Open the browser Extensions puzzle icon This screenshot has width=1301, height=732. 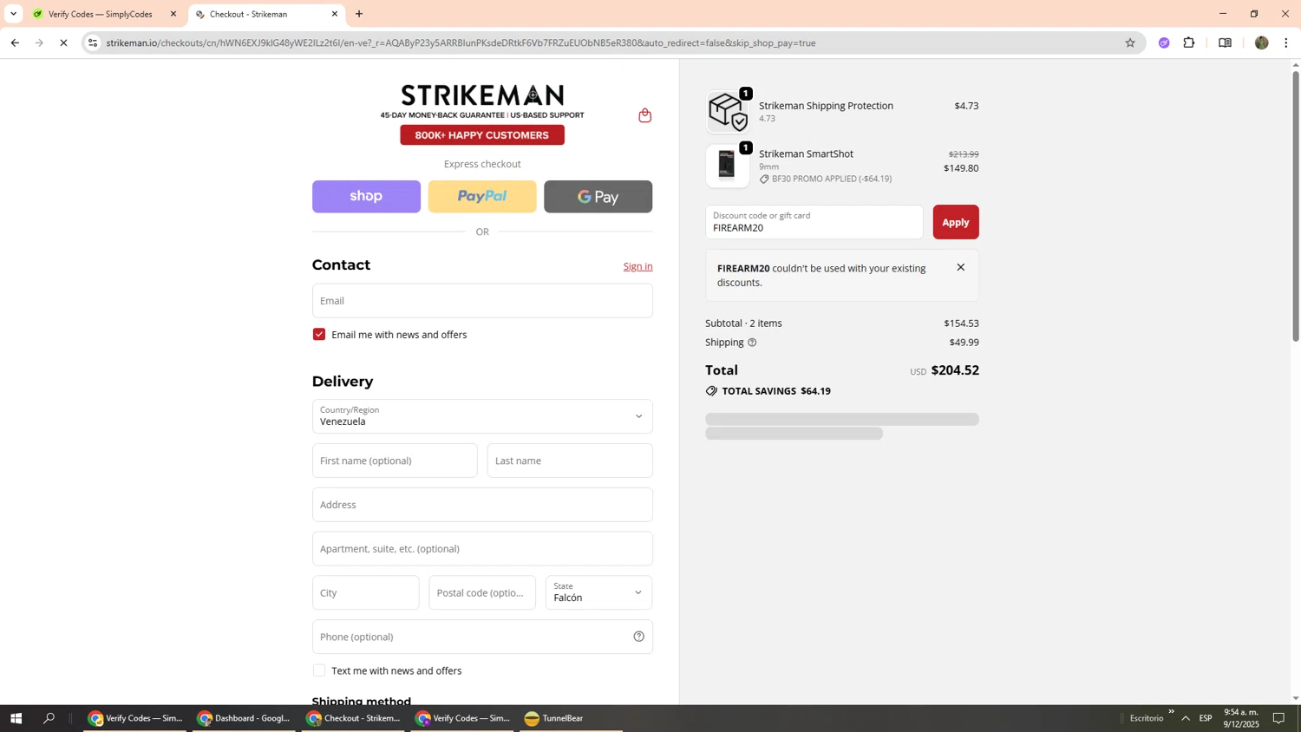coord(1189,42)
